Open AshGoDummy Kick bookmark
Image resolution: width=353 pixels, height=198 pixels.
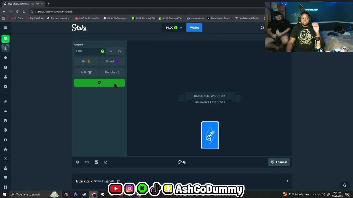click(x=144, y=18)
